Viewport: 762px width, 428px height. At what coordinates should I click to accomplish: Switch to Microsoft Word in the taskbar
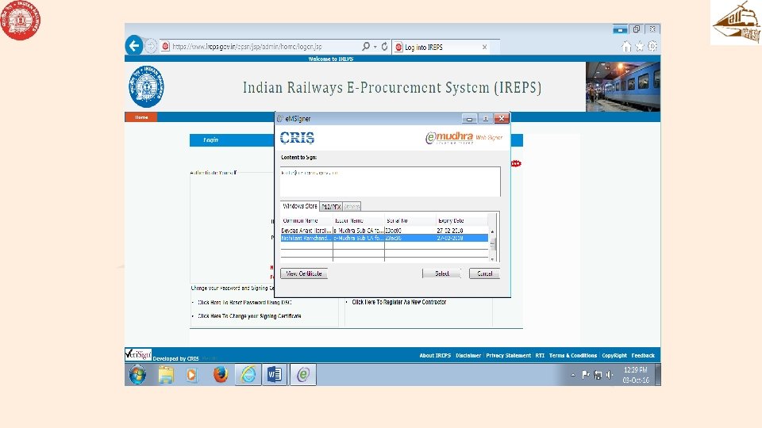point(275,375)
